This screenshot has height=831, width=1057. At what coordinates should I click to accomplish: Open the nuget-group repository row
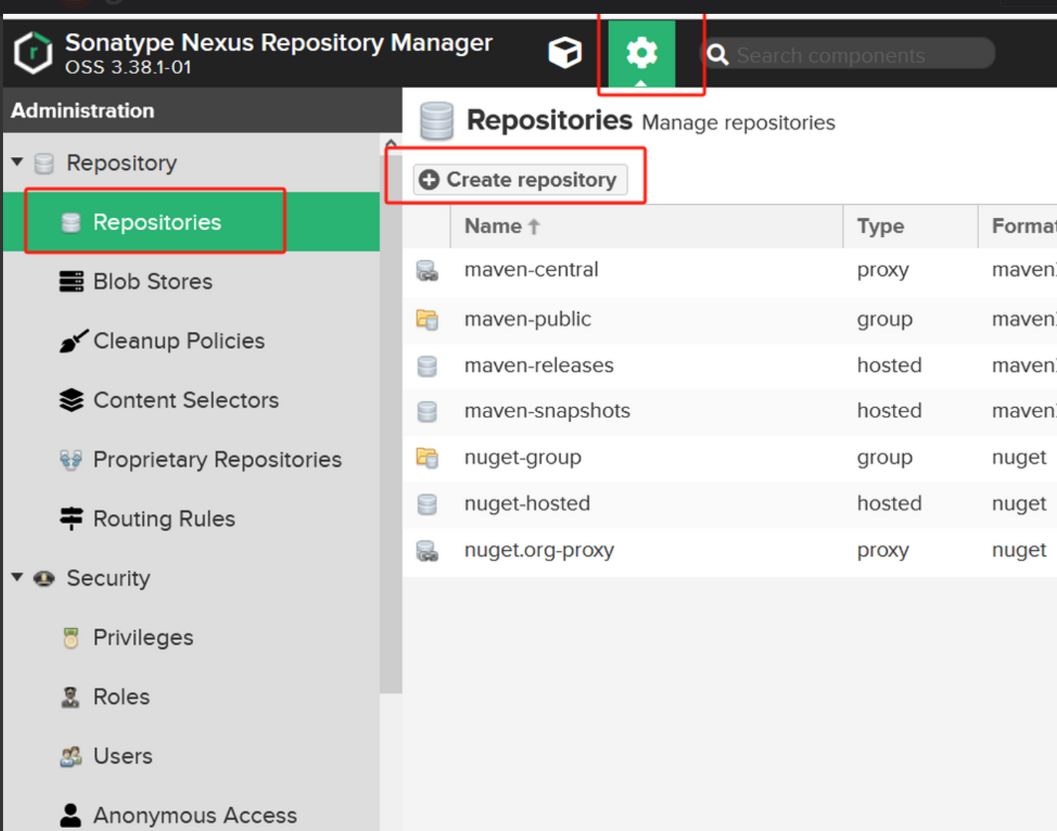pyautogui.click(x=729, y=458)
